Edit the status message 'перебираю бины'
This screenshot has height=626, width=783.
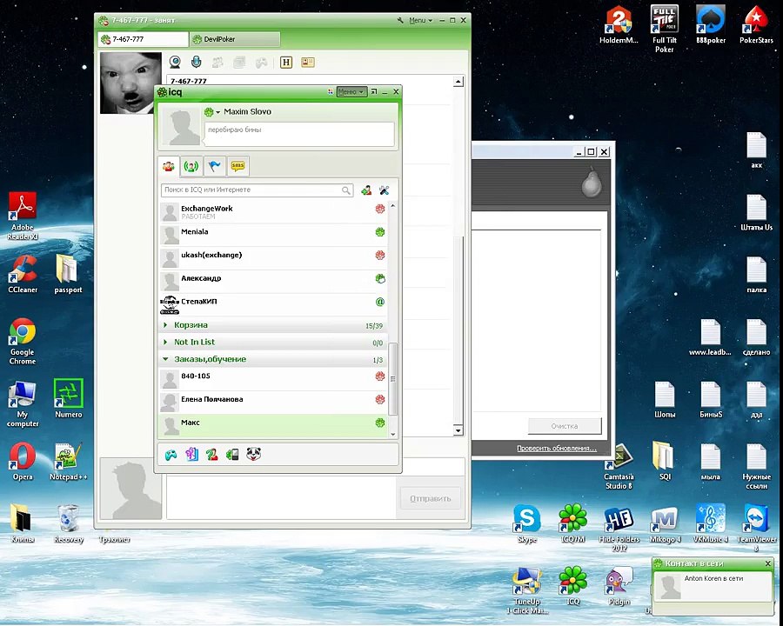point(299,134)
